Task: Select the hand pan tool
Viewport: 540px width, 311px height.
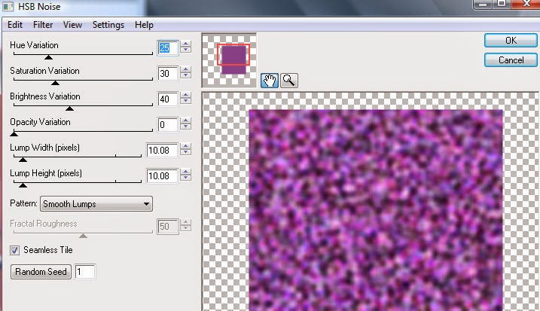Action: click(270, 81)
